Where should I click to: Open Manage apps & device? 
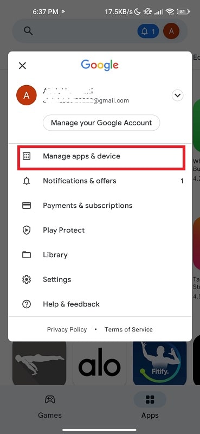[101, 157]
